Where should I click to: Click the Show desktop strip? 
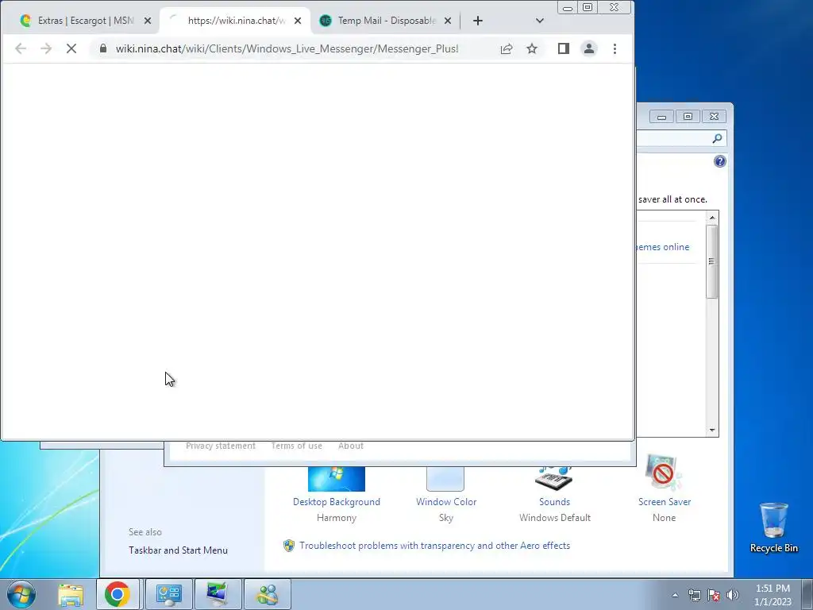click(807, 594)
